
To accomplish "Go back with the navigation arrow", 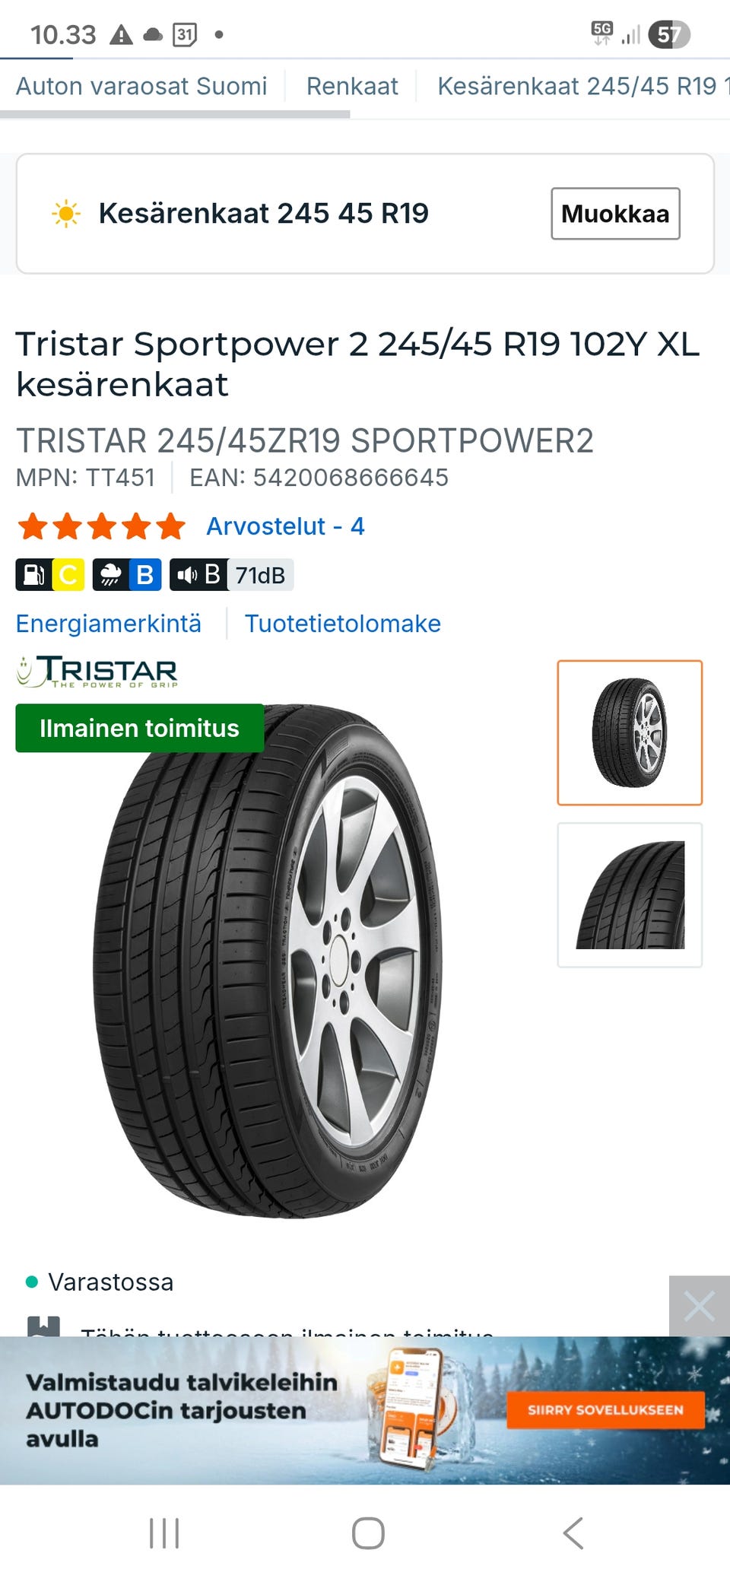I will point(573,1533).
